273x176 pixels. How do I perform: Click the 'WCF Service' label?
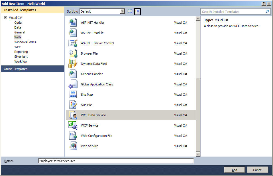coord(90,125)
